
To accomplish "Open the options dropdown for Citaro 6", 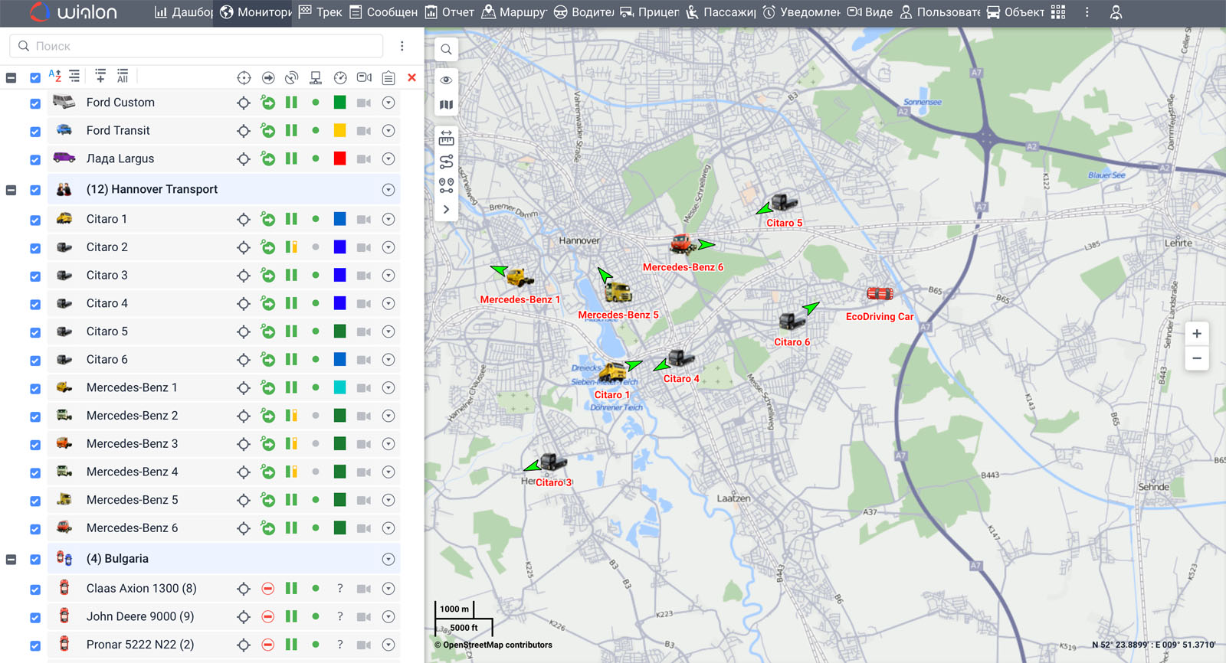I will [x=388, y=360].
